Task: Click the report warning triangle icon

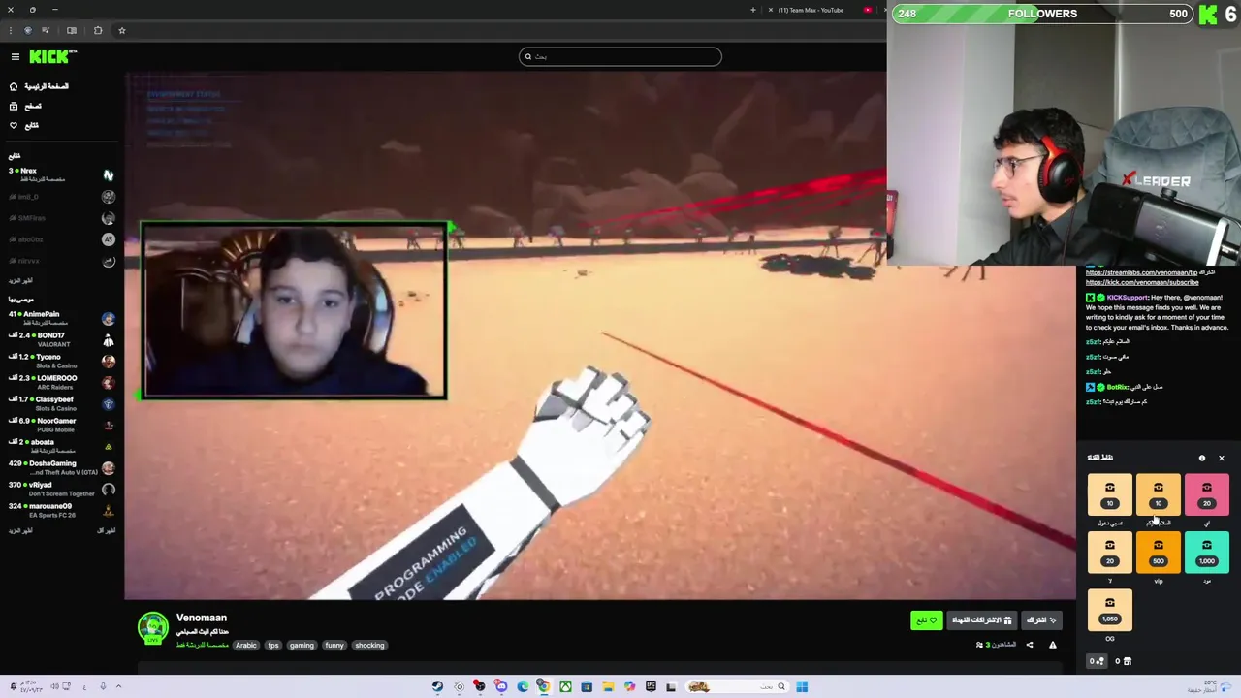Action: (1053, 645)
